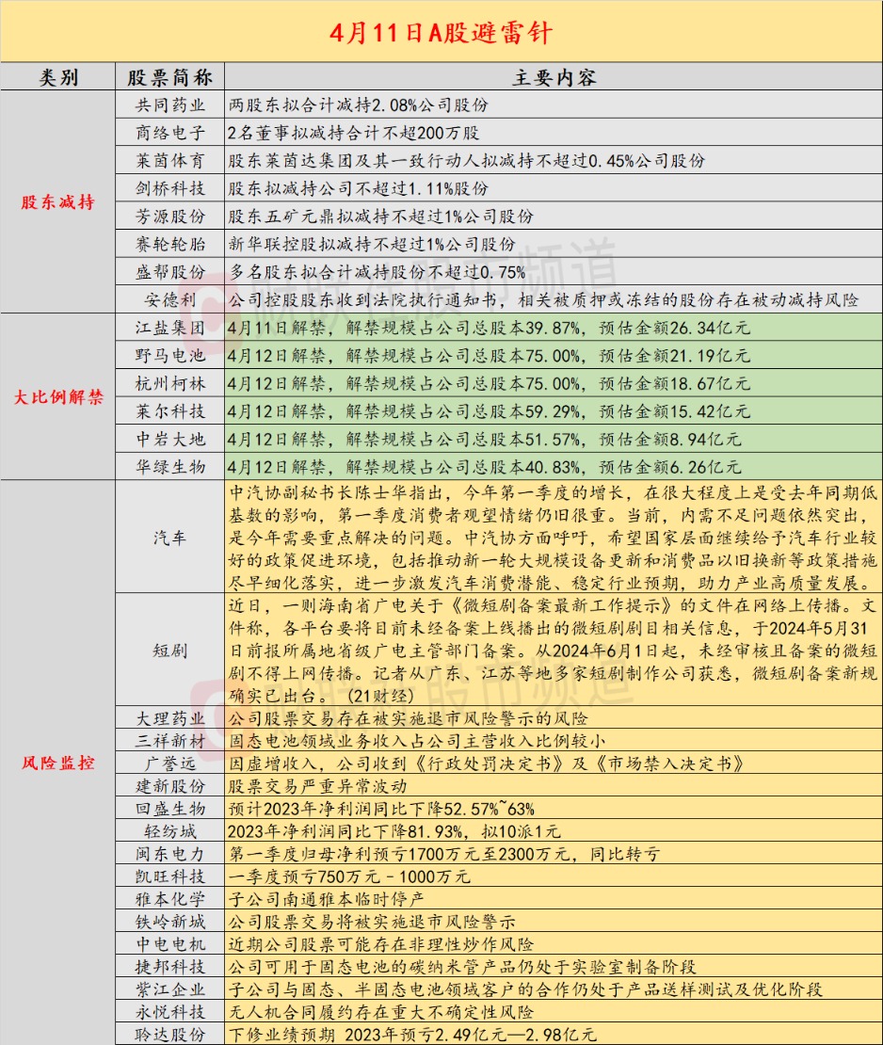Select the stock name "江盐集团"
The image size is (883, 1045).
170,328
